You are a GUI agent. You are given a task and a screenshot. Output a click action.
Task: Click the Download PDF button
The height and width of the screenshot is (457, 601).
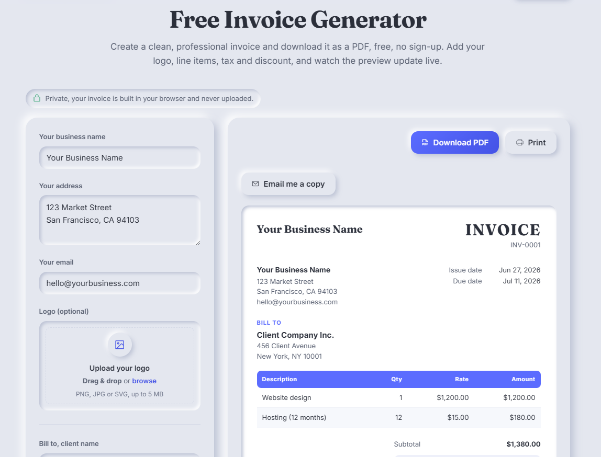(454, 142)
